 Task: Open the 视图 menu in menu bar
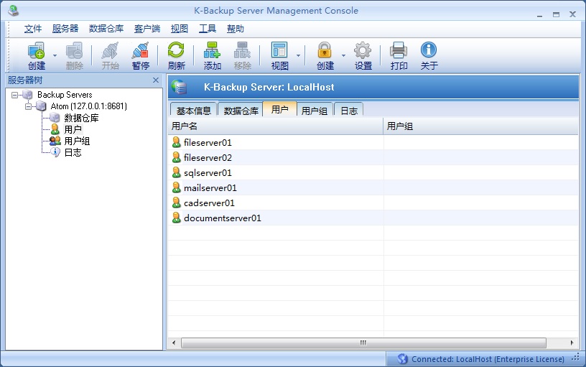[180, 29]
